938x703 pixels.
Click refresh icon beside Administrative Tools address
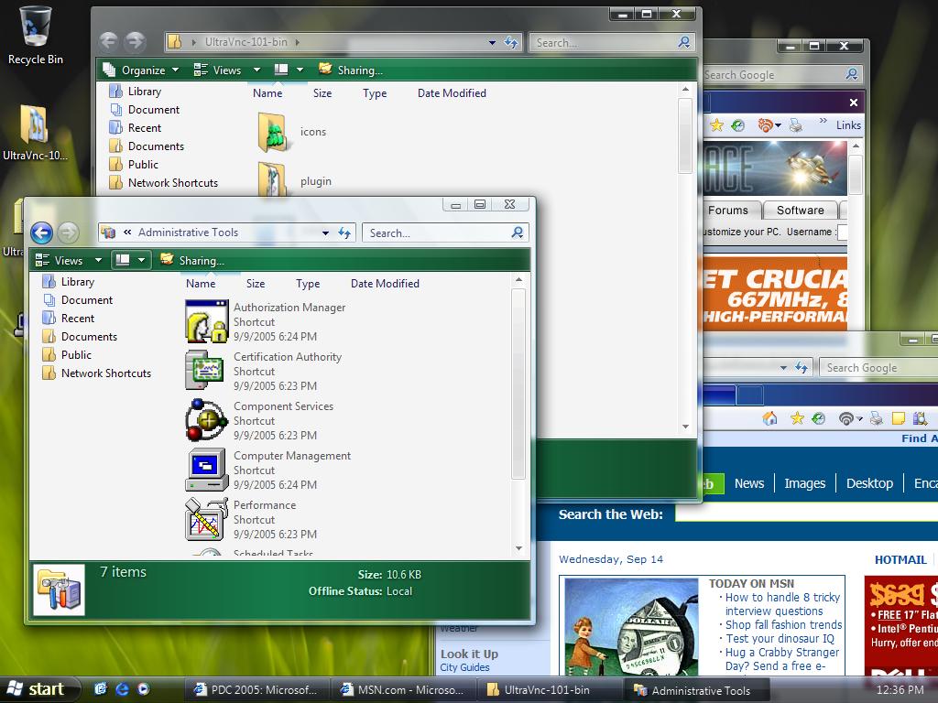coord(344,233)
